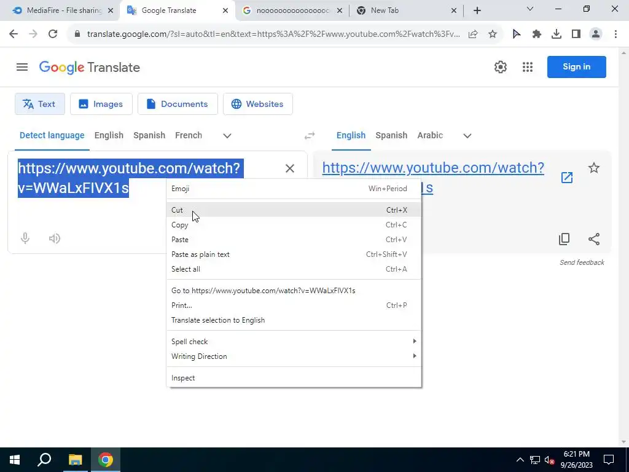Open the Google Translate main menu hamburger
The width and height of the screenshot is (629, 472).
tap(22, 67)
